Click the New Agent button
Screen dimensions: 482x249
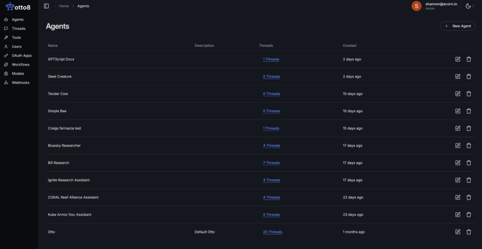click(x=457, y=26)
